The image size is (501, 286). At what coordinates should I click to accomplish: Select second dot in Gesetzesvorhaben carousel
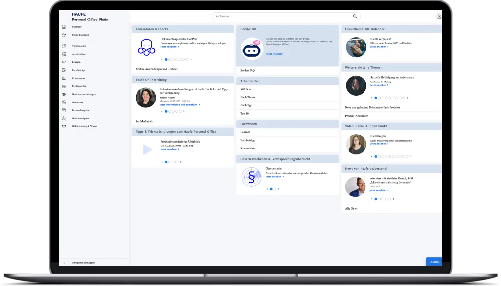(x=274, y=189)
